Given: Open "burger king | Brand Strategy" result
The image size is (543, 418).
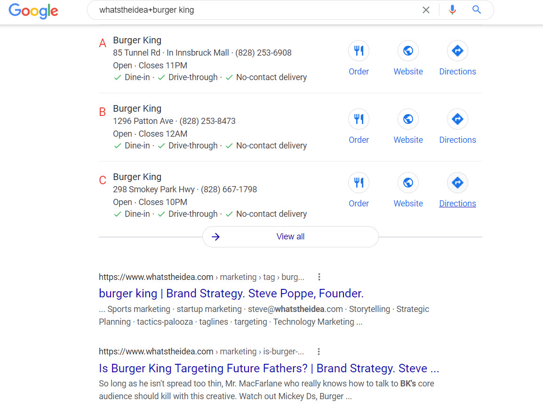Looking at the screenshot, I should click(231, 294).
